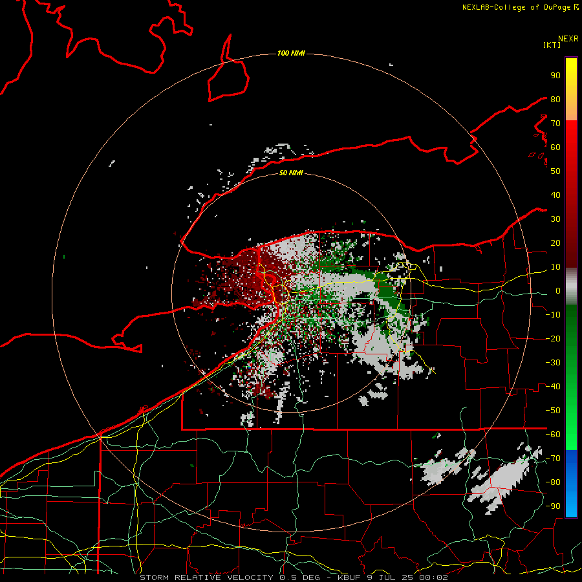Click the STORM RELATIVE VELOCITY caption text
Image resolution: width=582 pixels, height=582 pixels.
click(x=206, y=577)
